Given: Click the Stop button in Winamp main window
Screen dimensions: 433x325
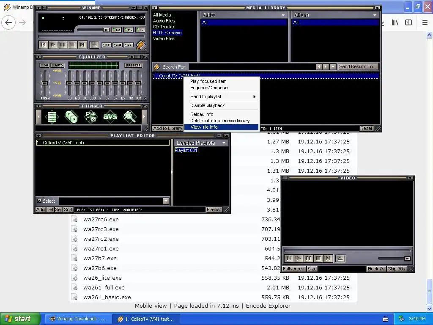Looking at the screenshot, I should [72, 45].
